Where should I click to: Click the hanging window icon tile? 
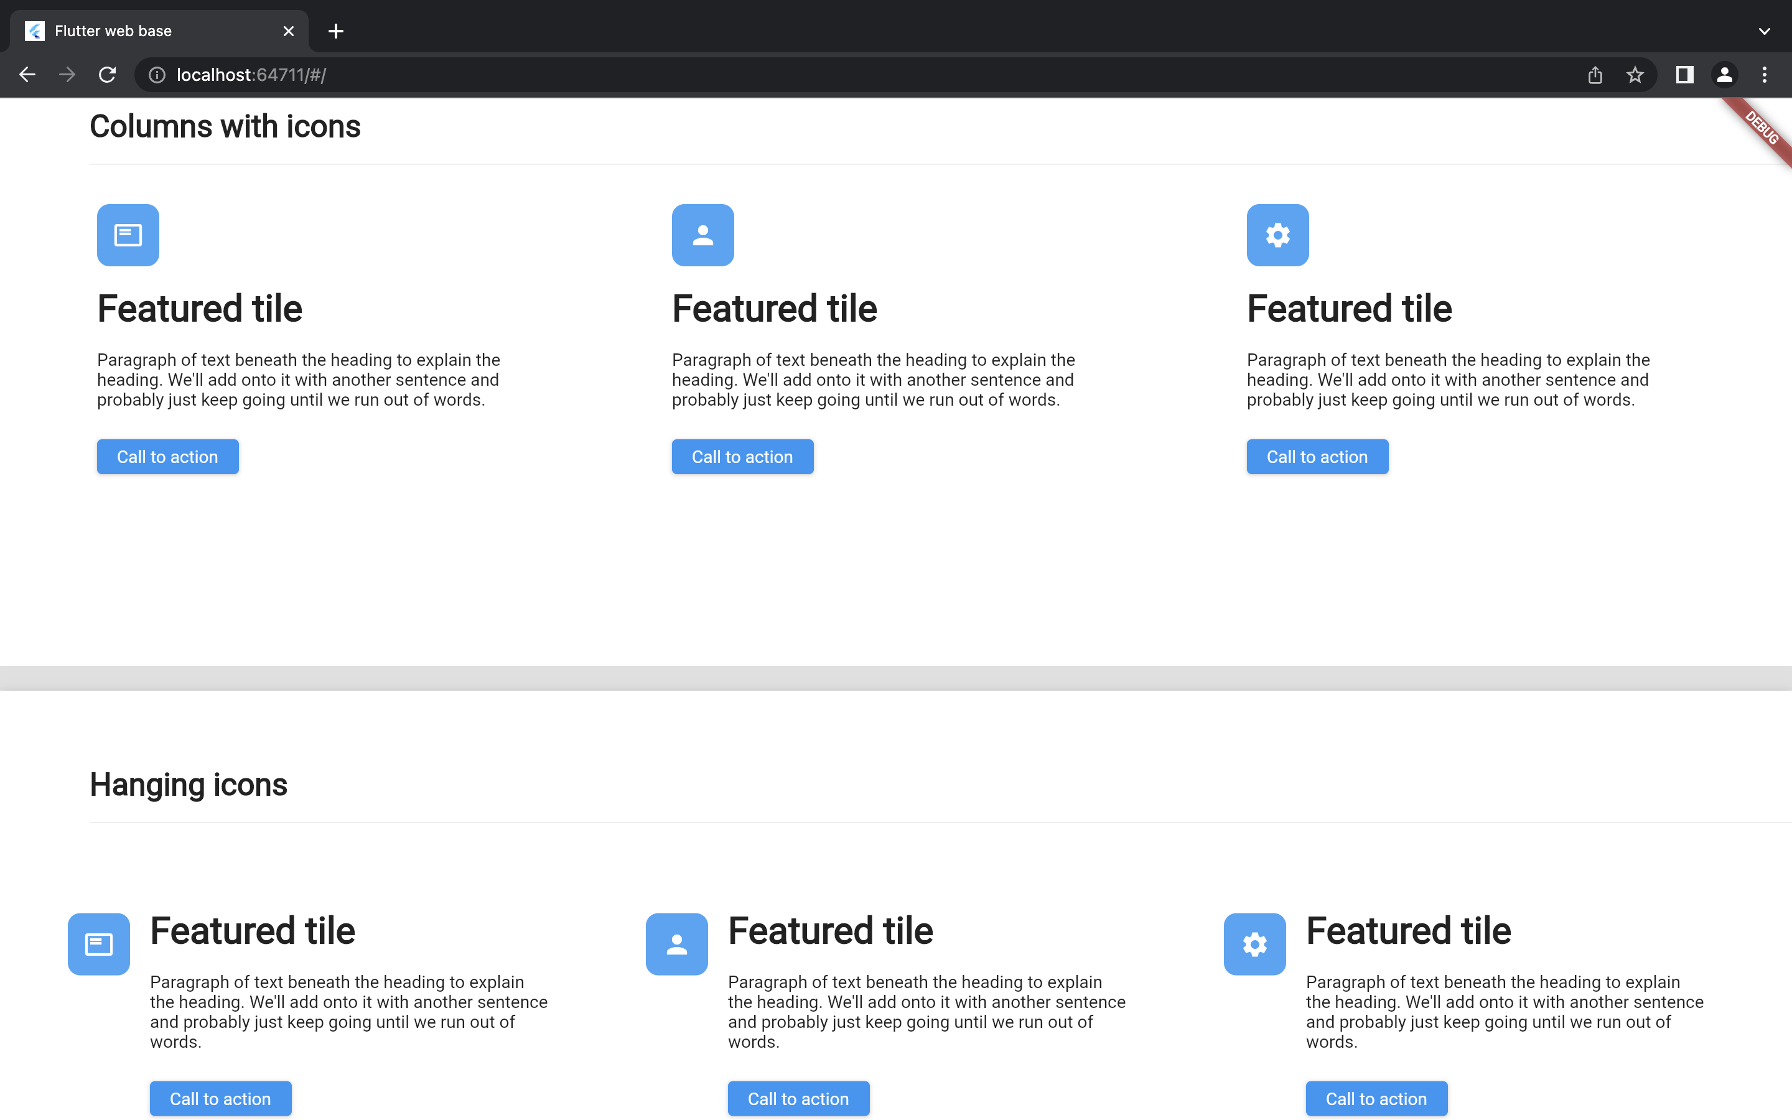[x=98, y=944]
